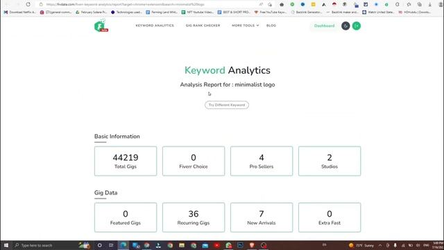Open the Backlink Generator bookmark
444x250 pixels.
307,12
